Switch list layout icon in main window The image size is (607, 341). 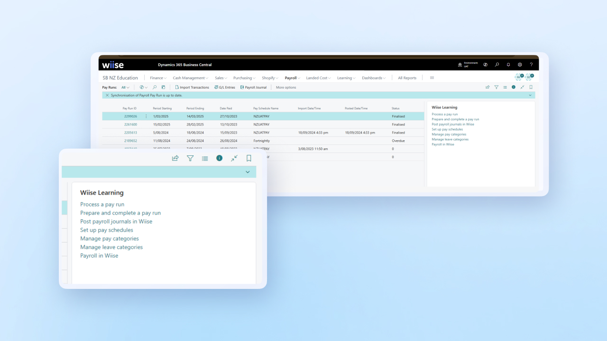[505, 87]
